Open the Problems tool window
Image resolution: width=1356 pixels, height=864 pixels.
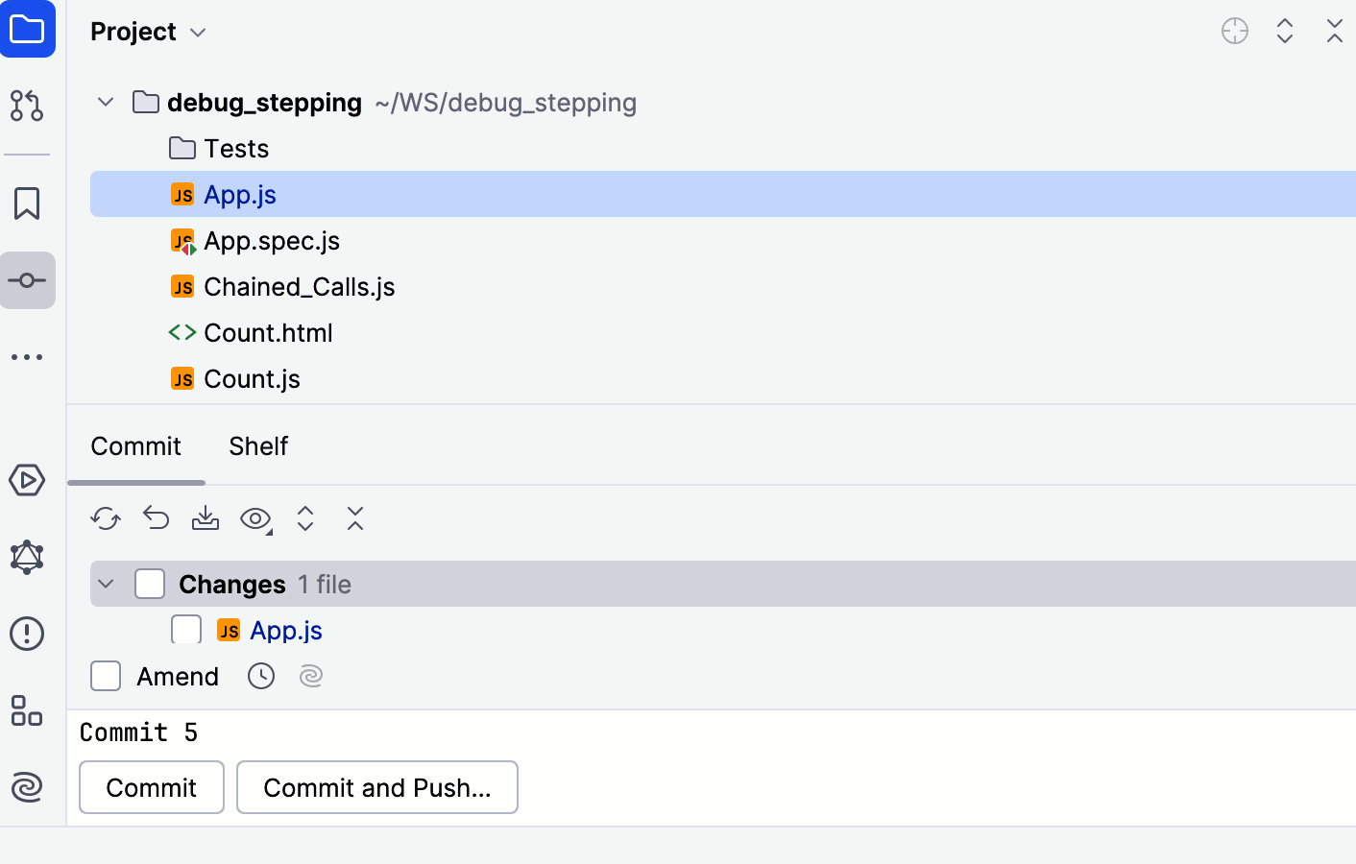pyautogui.click(x=28, y=634)
